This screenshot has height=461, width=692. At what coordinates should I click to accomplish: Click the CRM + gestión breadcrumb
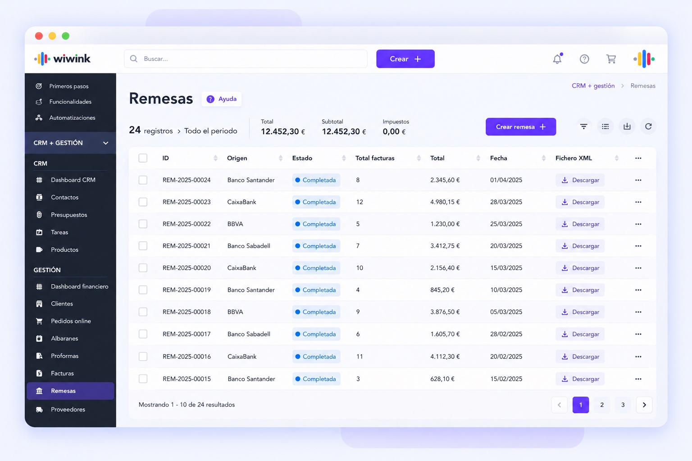[x=593, y=86]
